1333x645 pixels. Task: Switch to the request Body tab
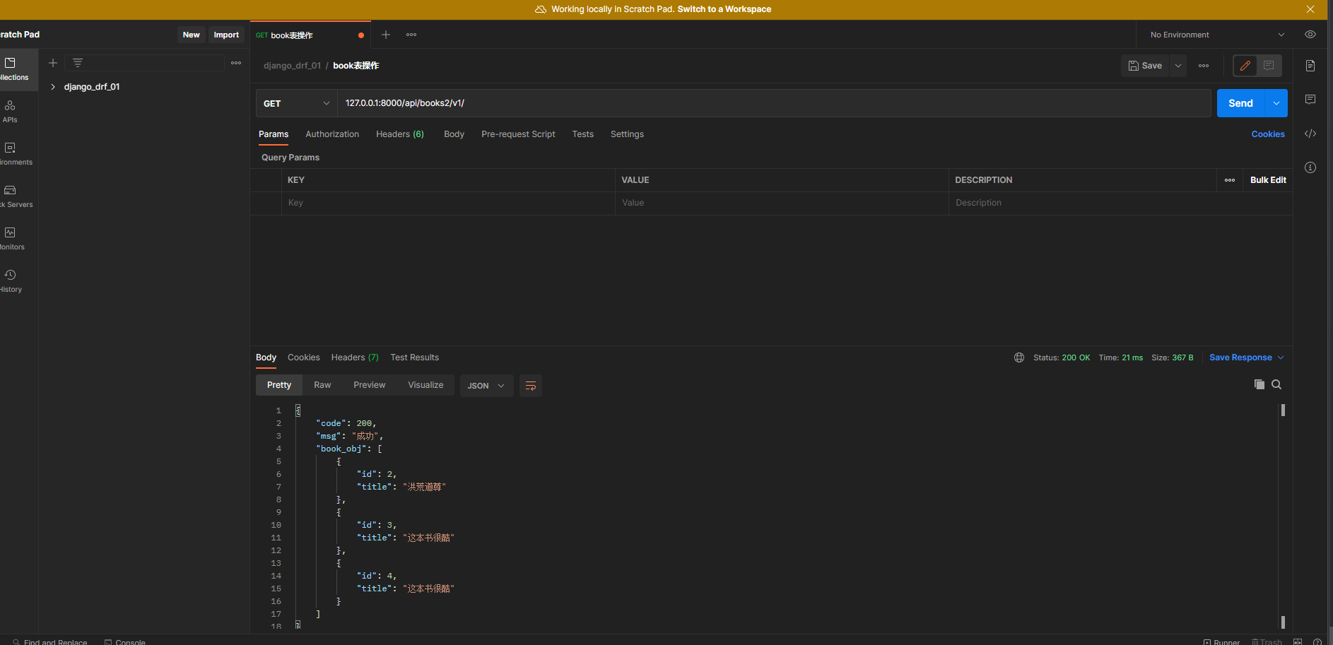454,134
